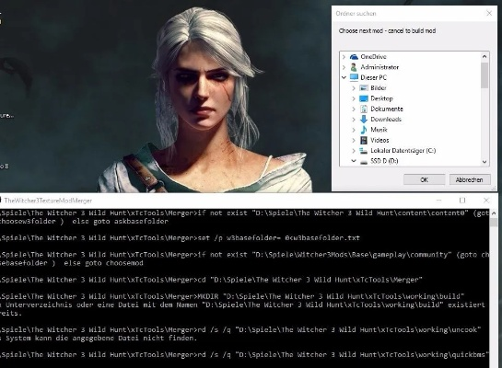Click the OneDrive cloud icon
Image resolution: width=502 pixels, height=368 pixels.
pos(354,57)
